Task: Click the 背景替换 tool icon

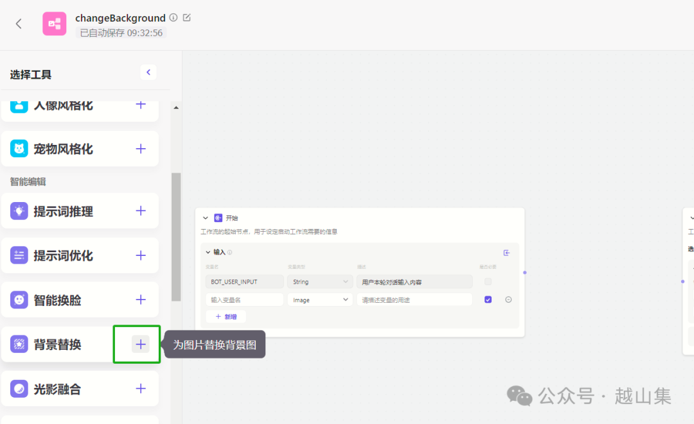Action: click(x=19, y=344)
